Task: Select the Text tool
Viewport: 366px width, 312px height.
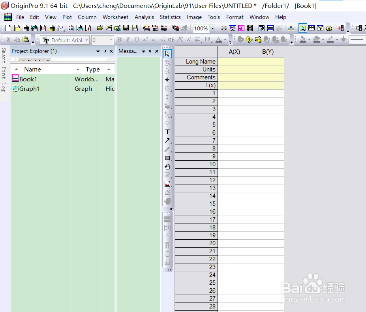Action: (167, 132)
